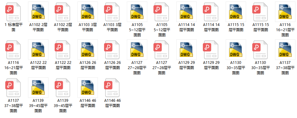Viewport: 297px width, 118px height.
Task: Select the A1126 26层平面图 PDF icon
Action: tap(112, 50)
